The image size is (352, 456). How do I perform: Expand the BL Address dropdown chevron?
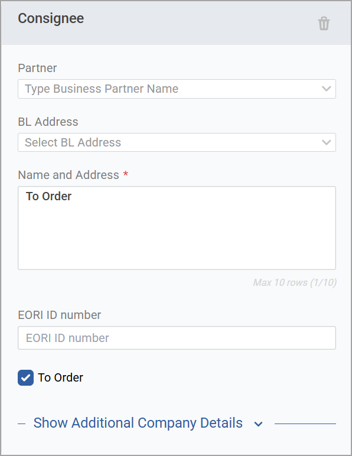click(x=327, y=142)
